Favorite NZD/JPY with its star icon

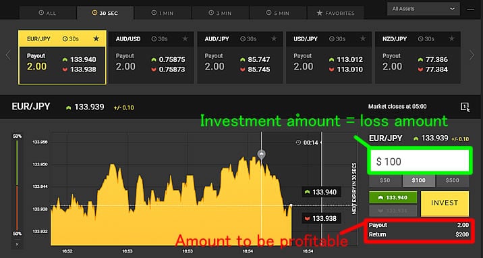tap(451, 38)
